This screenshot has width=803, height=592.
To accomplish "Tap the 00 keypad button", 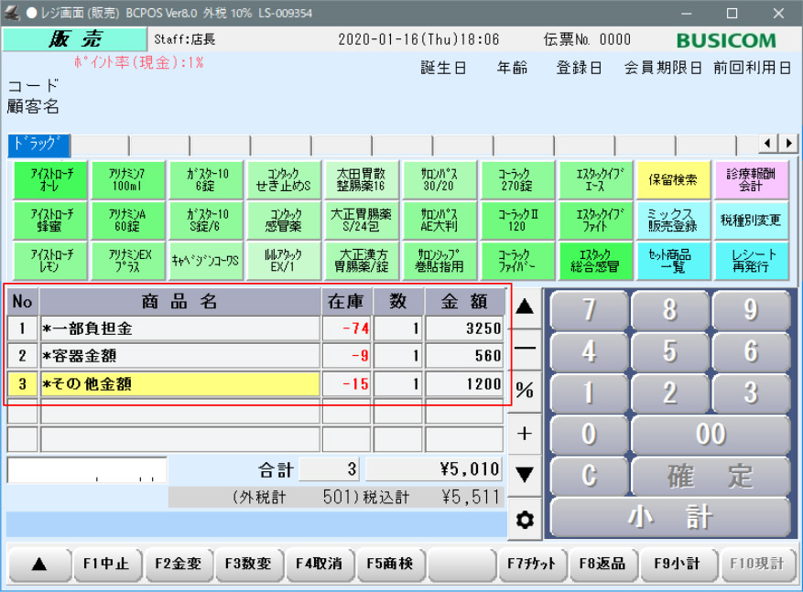I will (711, 434).
